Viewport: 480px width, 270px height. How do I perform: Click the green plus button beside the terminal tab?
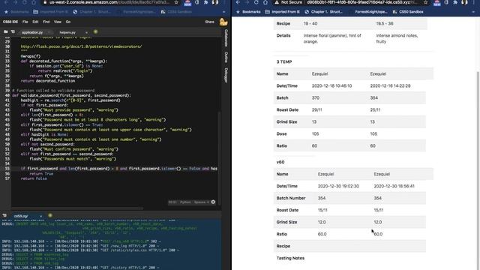pos(50,215)
